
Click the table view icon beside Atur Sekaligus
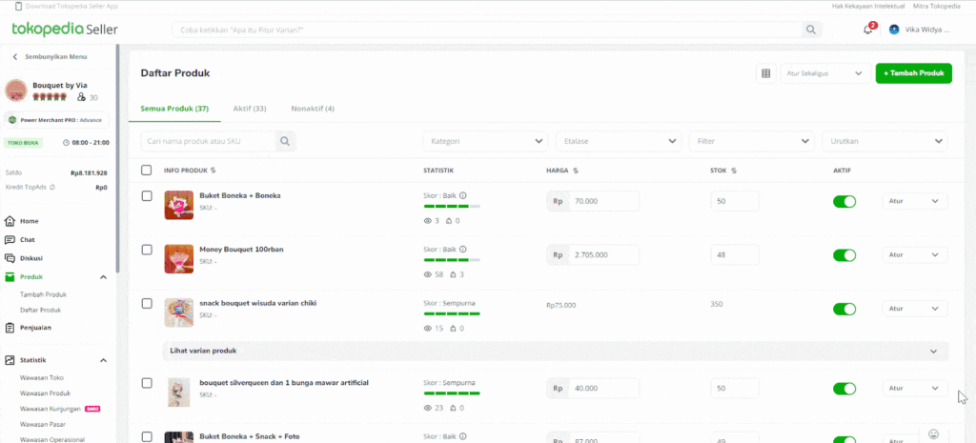[x=765, y=73]
